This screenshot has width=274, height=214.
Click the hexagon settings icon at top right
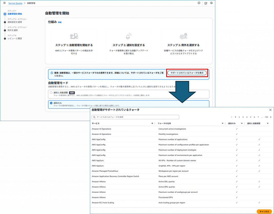coord(211,3)
